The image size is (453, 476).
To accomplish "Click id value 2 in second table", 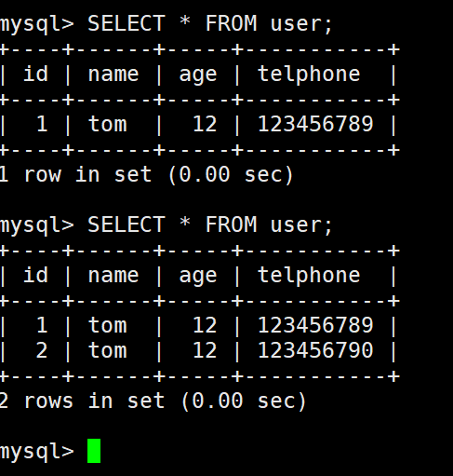I will 42,350.
